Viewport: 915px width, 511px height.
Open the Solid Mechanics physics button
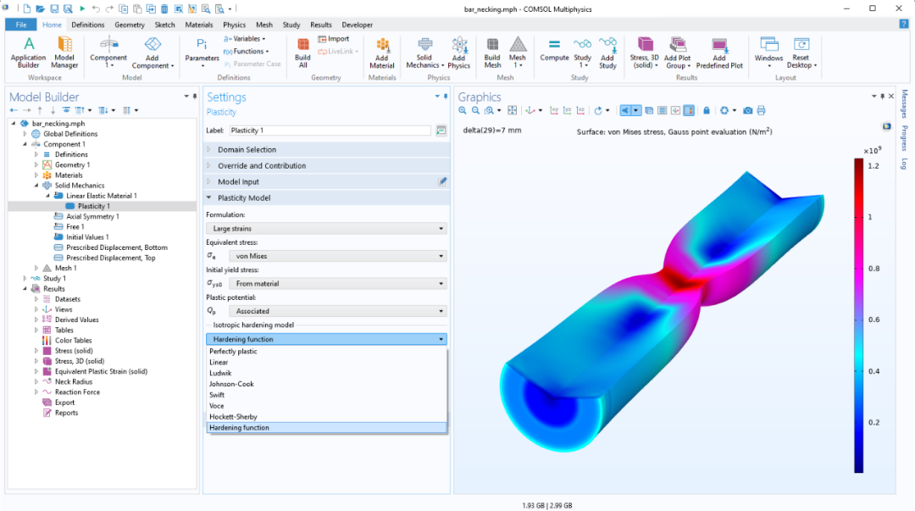click(x=424, y=53)
